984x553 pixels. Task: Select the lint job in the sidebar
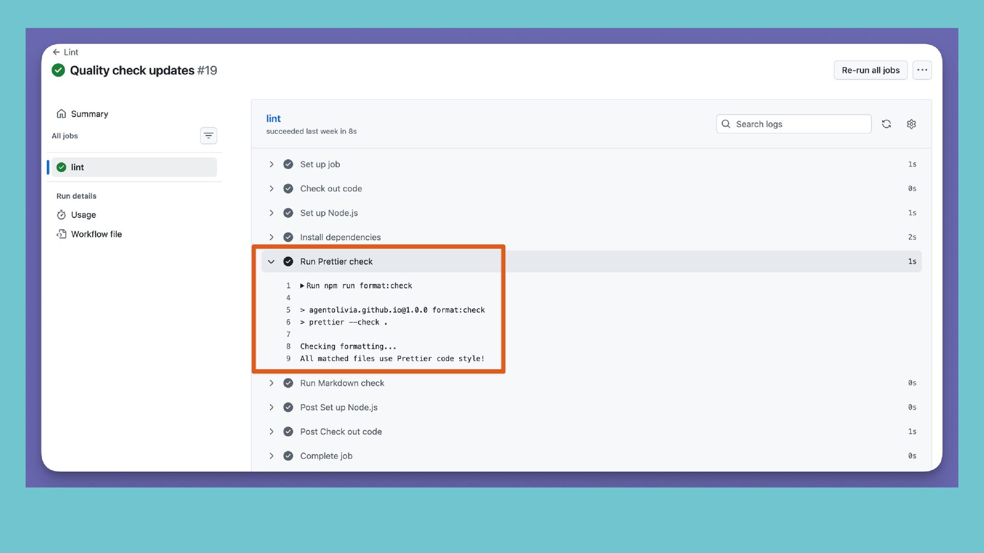133,167
